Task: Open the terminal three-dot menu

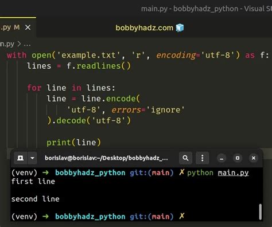Action: 202,158
